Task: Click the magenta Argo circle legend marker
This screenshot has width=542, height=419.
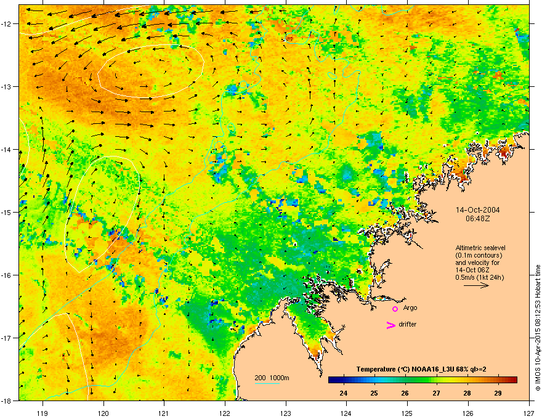Action: pos(395,309)
